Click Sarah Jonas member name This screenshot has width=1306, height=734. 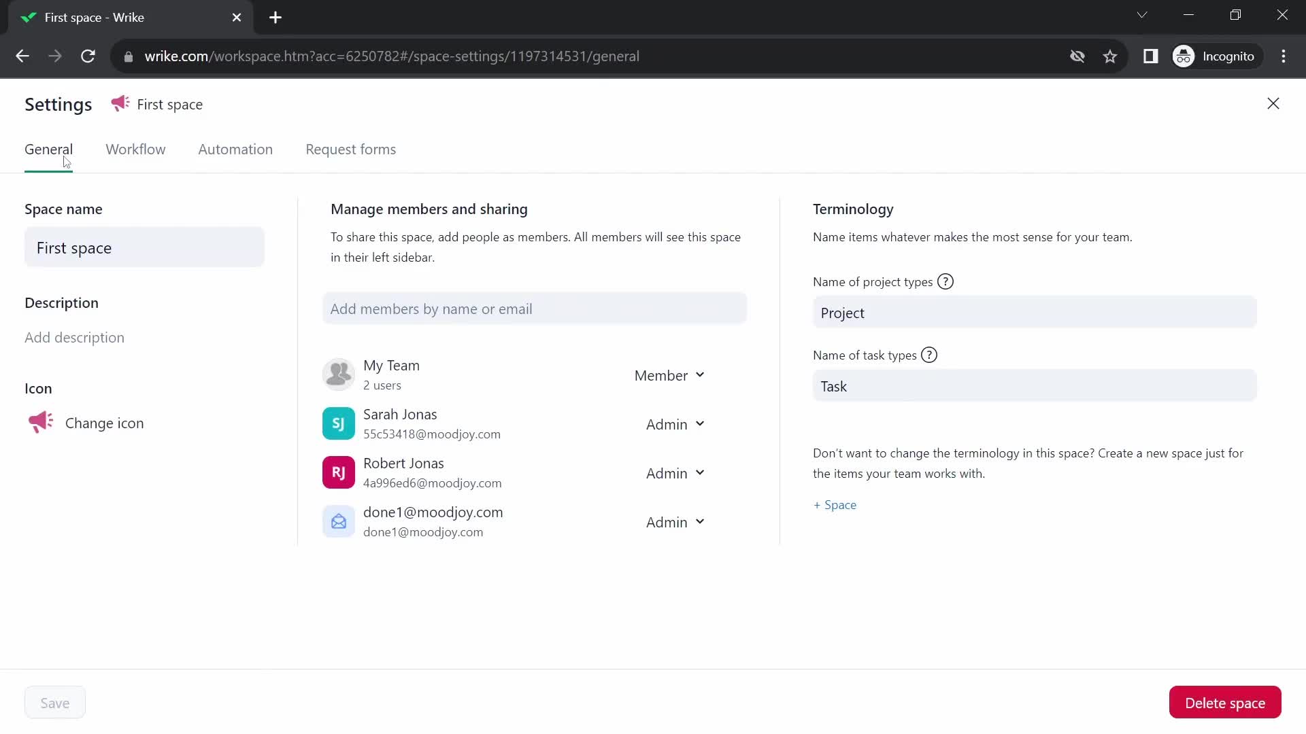coord(400,414)
